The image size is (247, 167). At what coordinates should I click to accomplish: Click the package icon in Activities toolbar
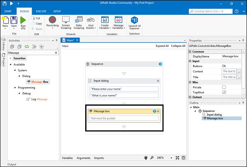tap(42, 46)
